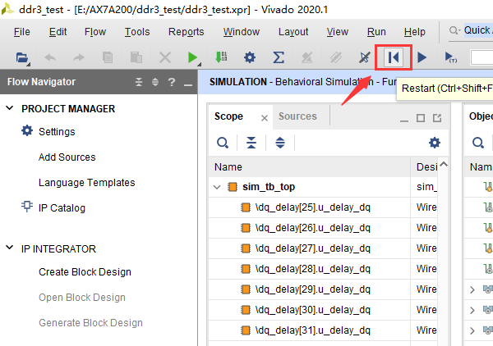493x346 pixels.
Task: Click the greyed pencil-cross toolbar icon
Action: click(x=306, y=57)
